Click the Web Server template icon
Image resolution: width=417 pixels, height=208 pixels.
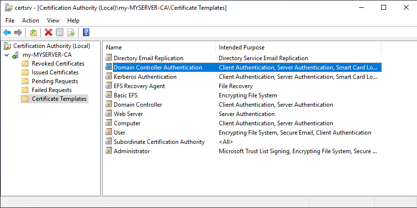pyautogui.click(x=109, y=114)
